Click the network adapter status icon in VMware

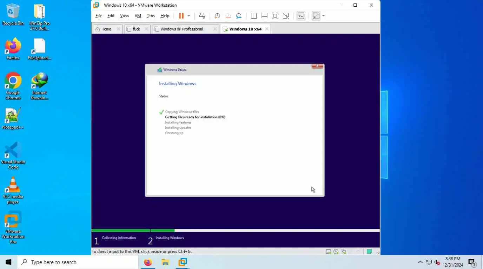click(x=343, y=251)
